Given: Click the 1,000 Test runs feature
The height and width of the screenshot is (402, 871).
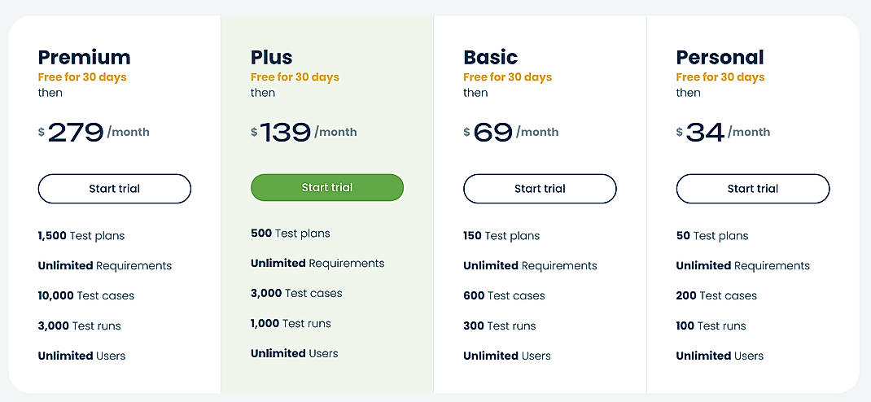Looking at the screenshot, I should coord(291,323).
